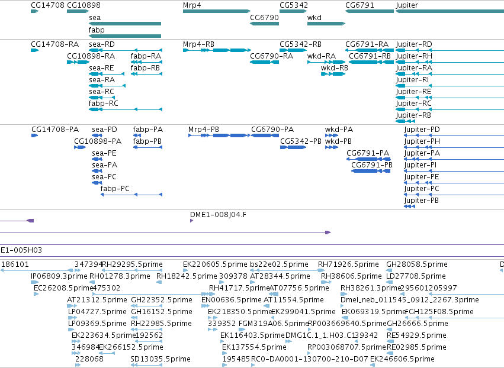Screen dimensions: 504x368
Task: Select transcript label CG6791-RA
Action: click(367, 44)
